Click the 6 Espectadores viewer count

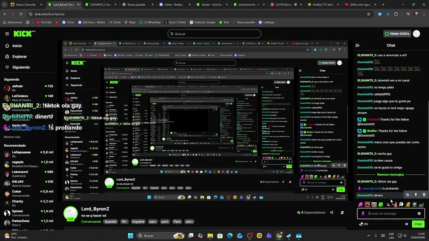311,213
